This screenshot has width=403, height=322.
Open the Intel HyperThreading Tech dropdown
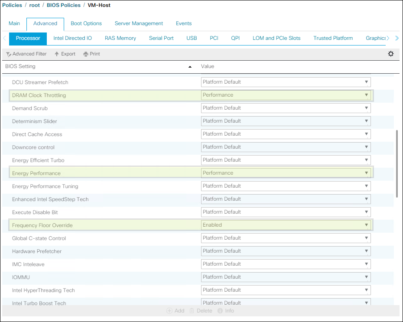(286, 290)
